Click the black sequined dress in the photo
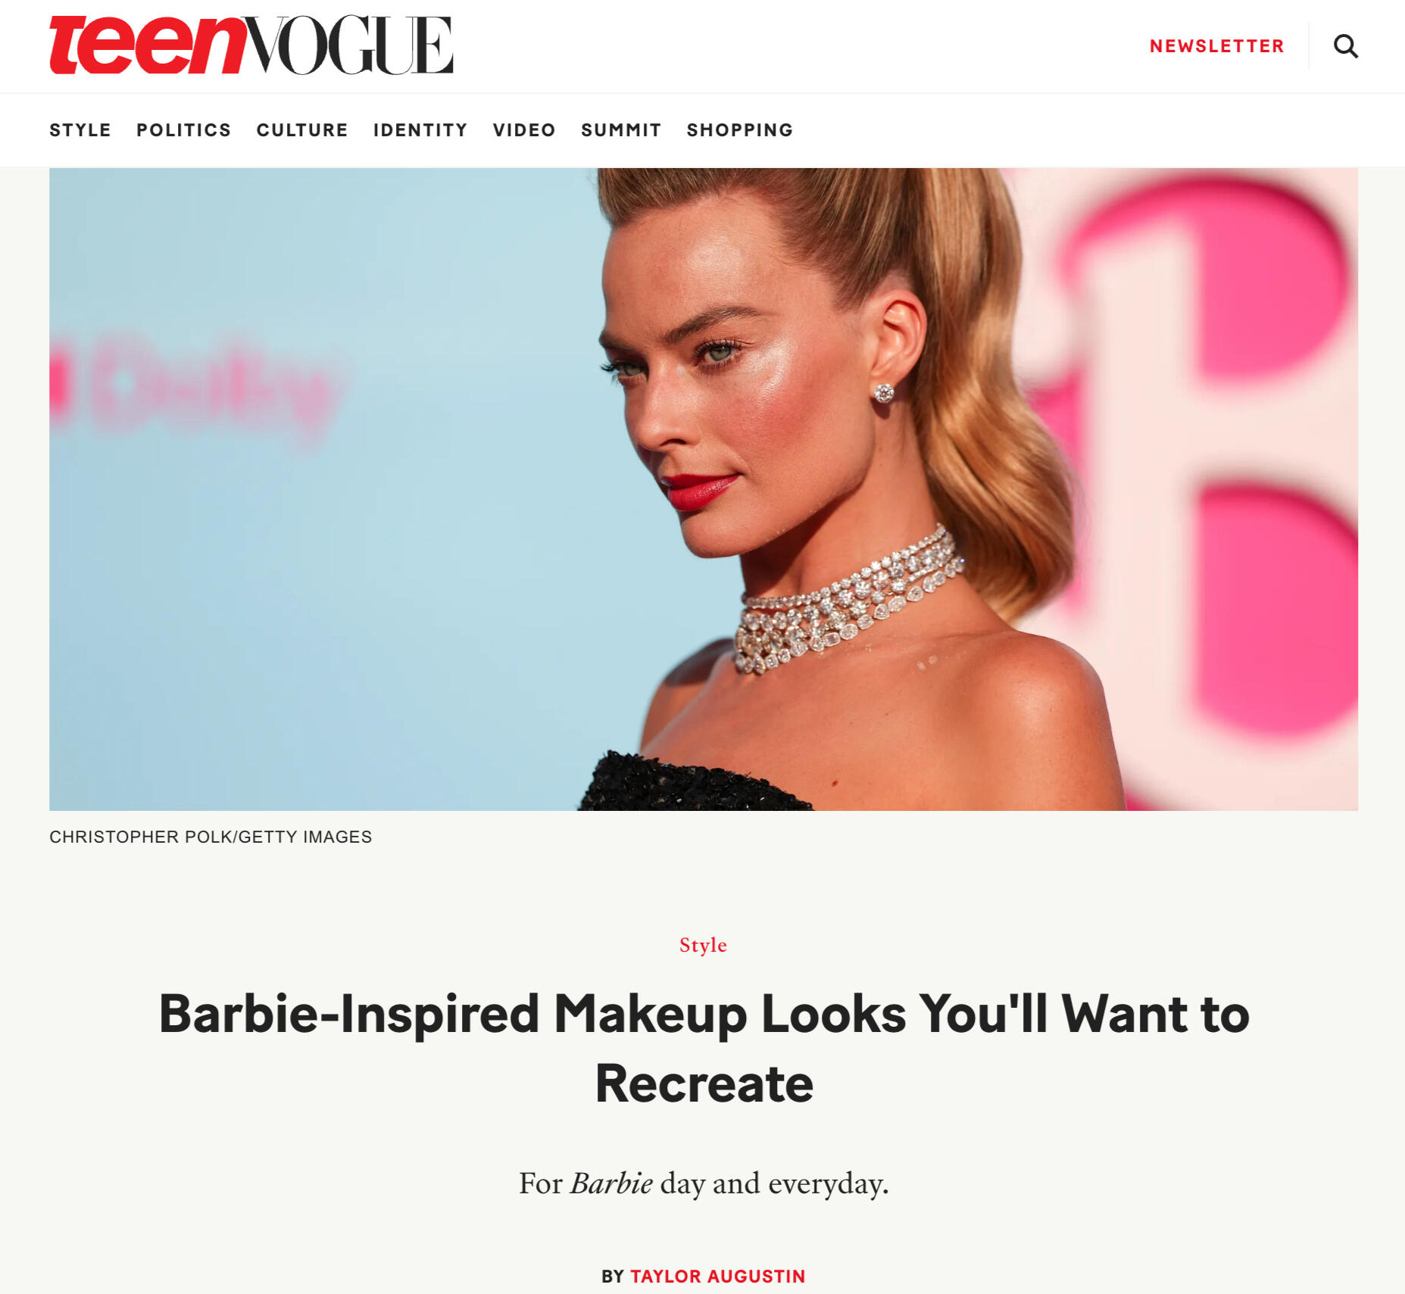1405x1294 pixels. tap(695, 783)
